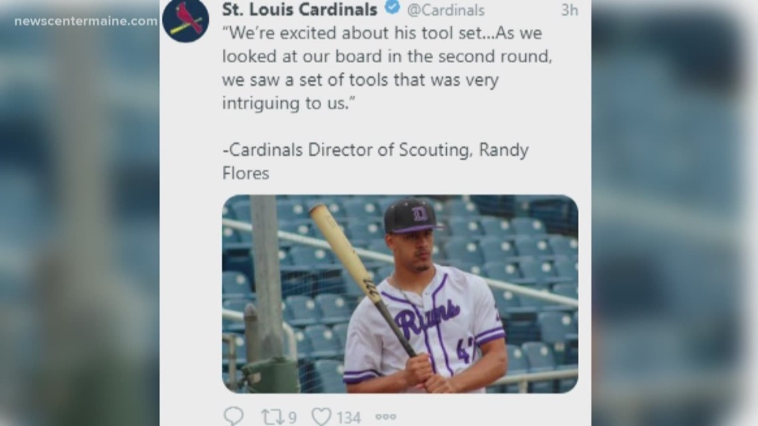
Task: Click the St. Louis Cardinals display name
Action: 299,9
